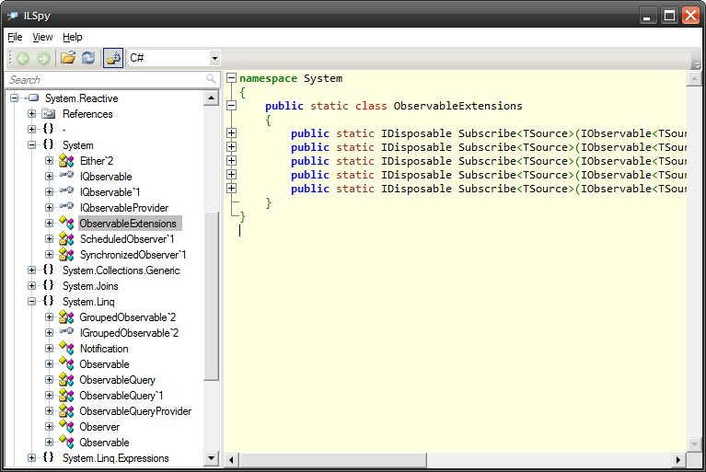Open the Help menu

(73, 37)
